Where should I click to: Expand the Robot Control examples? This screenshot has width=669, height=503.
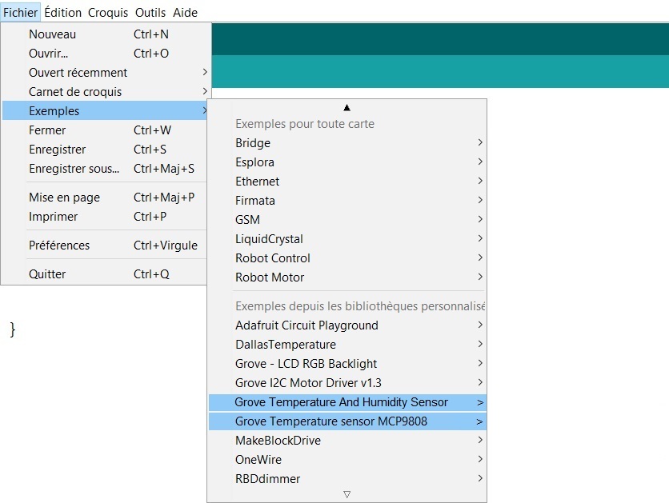point(347,257)
